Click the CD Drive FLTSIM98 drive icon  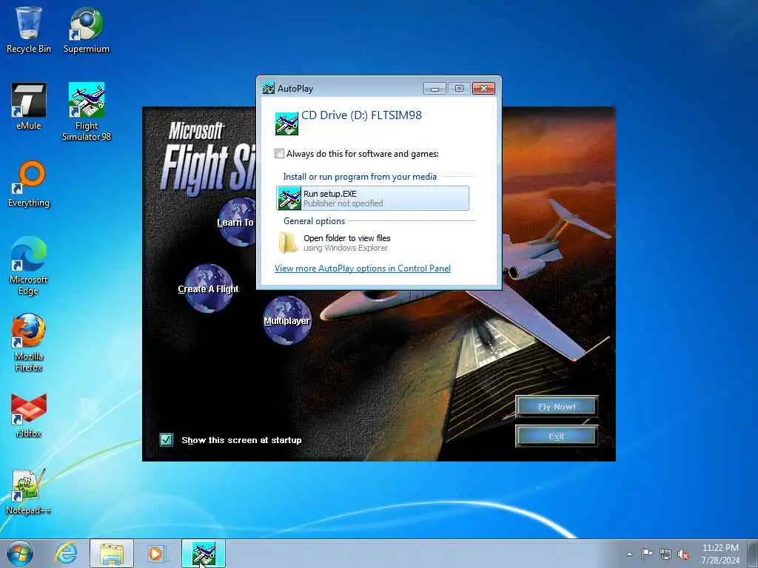(286, 124)
